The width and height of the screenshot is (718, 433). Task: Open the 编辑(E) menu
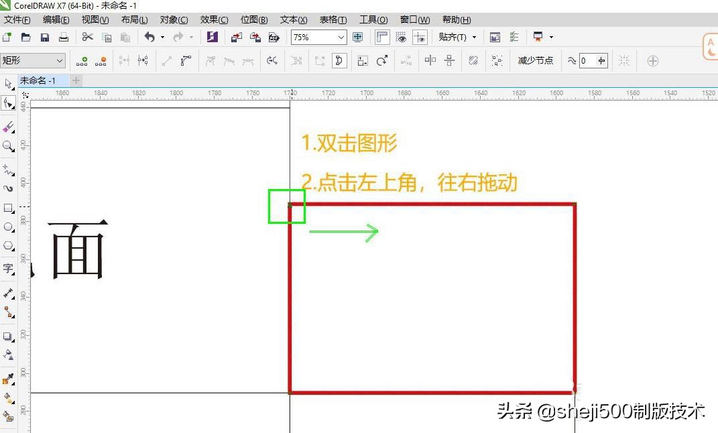[x=56, y=19]
